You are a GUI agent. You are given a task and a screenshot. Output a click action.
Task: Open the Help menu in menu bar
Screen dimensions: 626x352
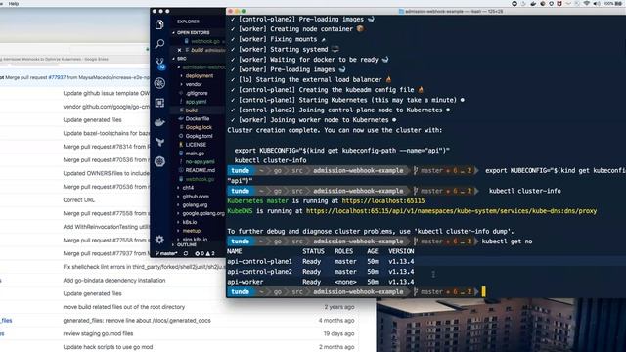tap(14, 3)
